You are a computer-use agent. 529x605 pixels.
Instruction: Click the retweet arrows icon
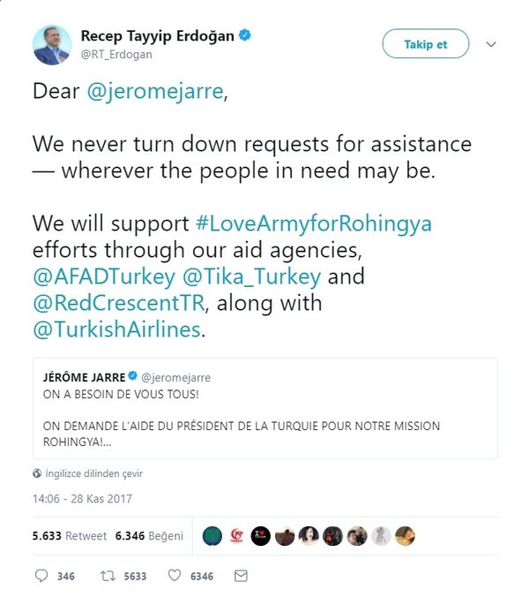click(108, 576)
